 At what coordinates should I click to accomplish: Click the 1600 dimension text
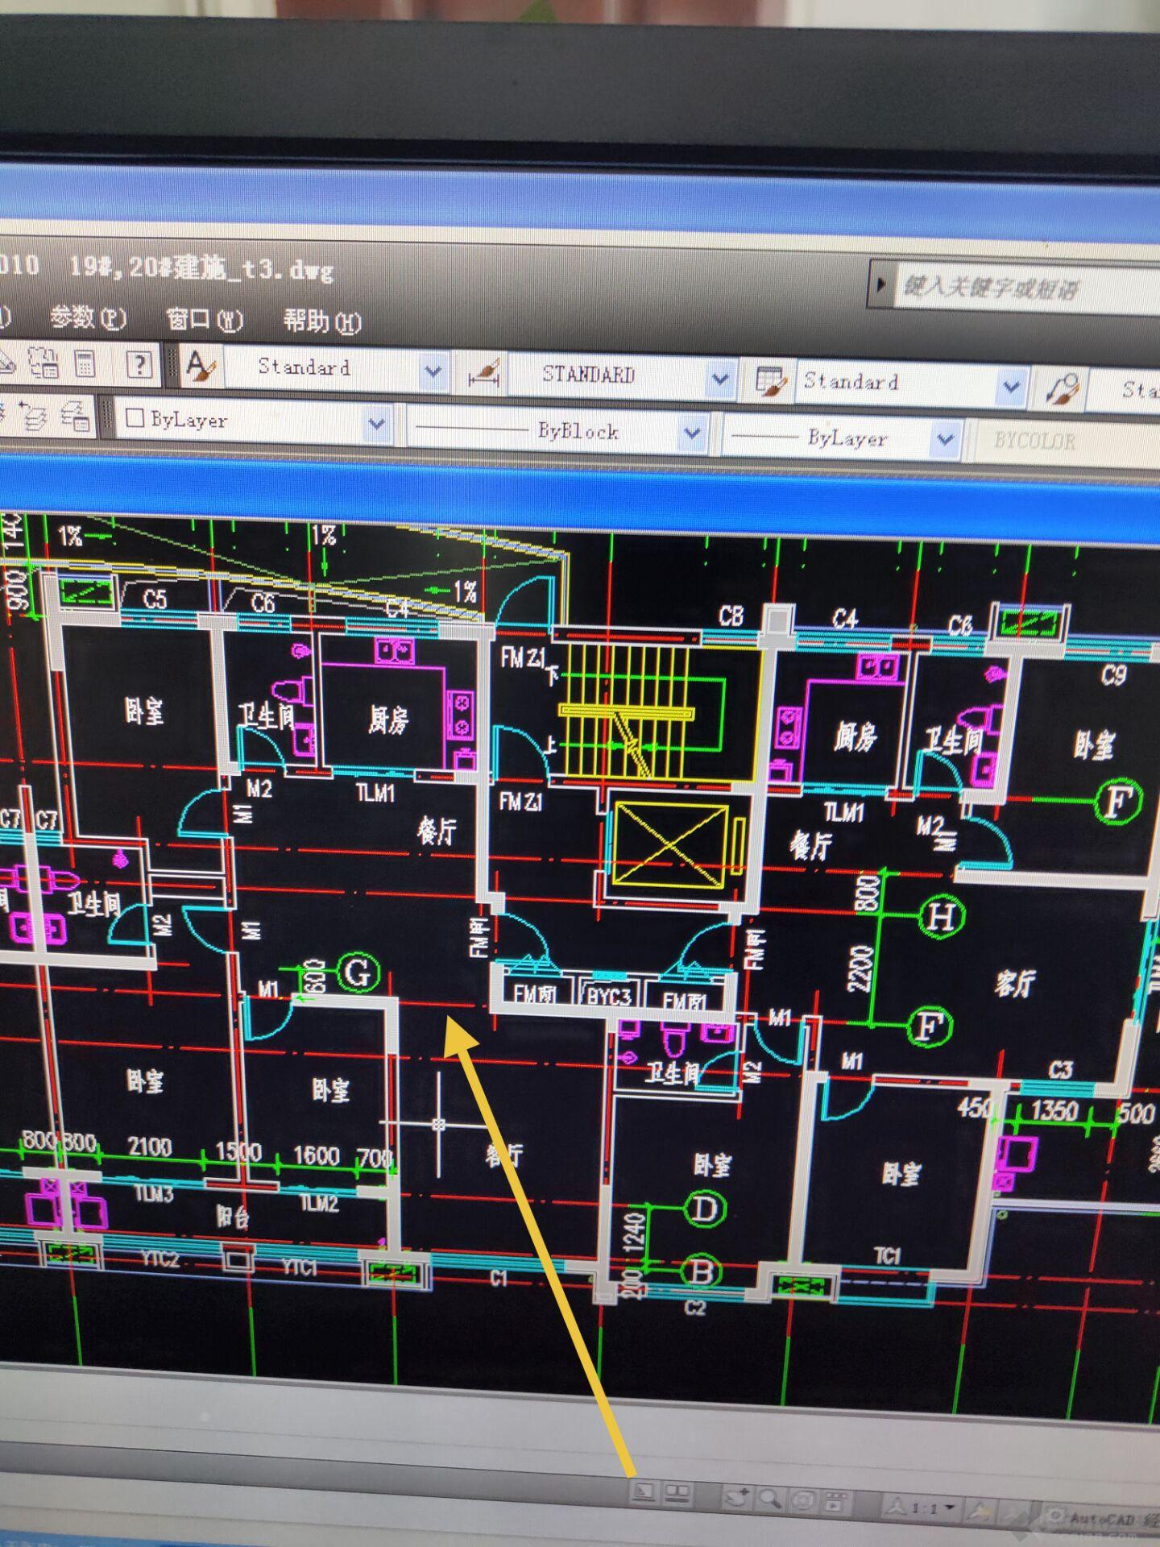pos(316,1155)
